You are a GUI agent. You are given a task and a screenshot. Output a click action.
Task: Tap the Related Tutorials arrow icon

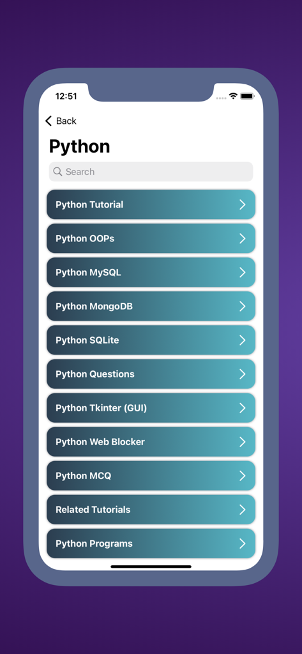click(243, 509)
